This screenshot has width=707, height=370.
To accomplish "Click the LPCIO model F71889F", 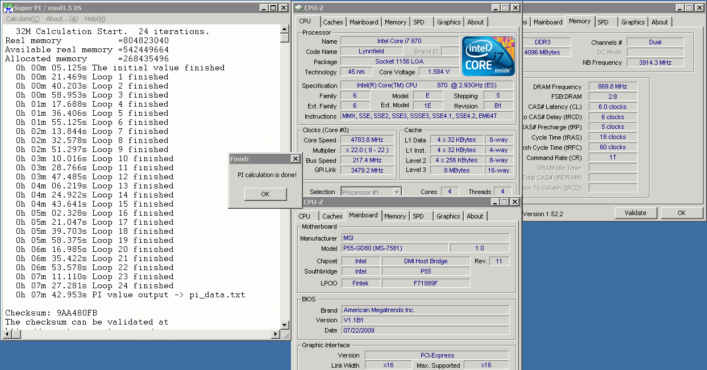I will pyautogui.click(x=426, y=283).
